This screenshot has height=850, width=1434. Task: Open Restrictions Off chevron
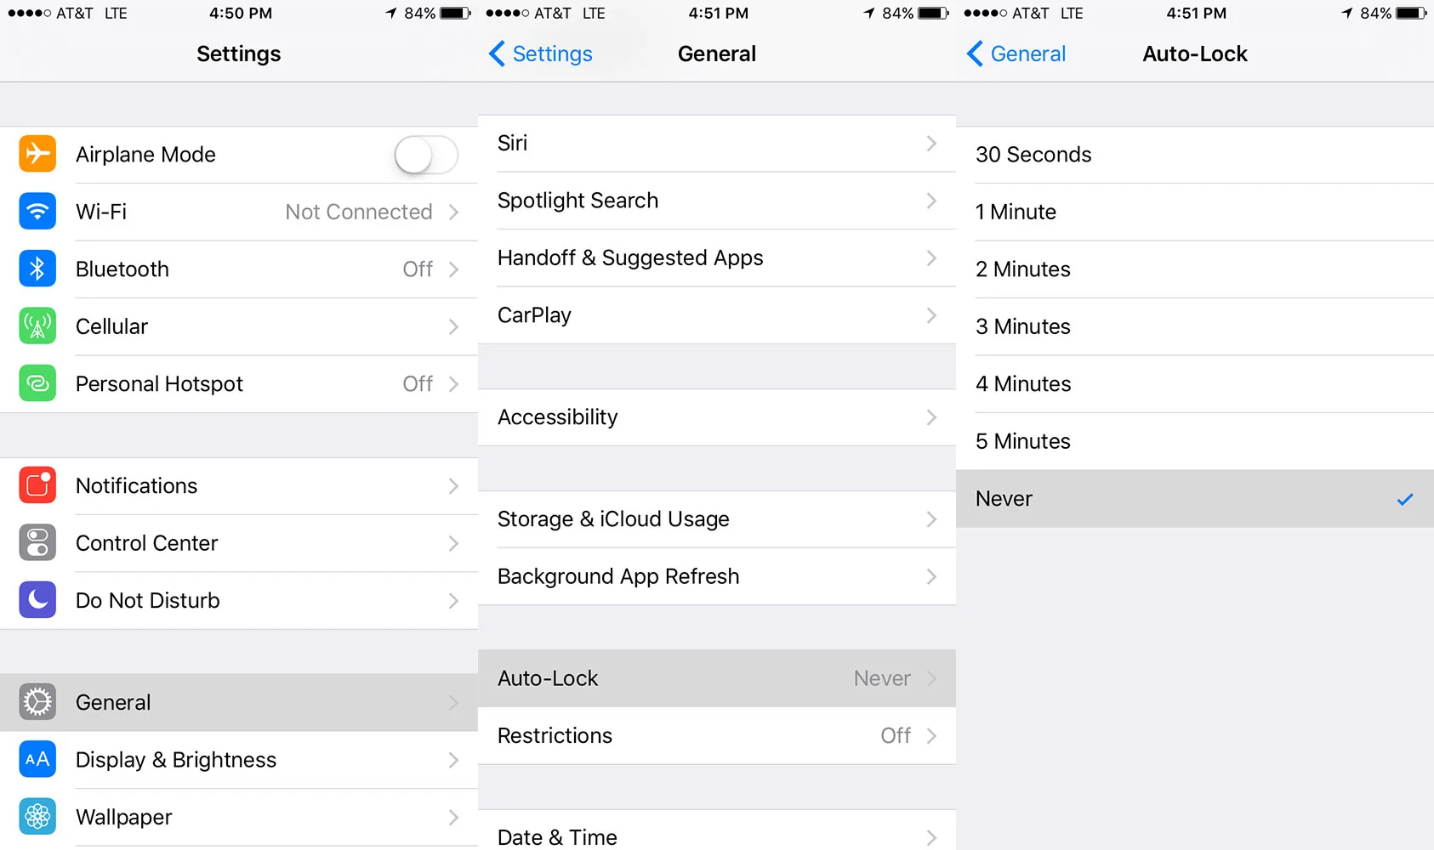pos(931,735)
